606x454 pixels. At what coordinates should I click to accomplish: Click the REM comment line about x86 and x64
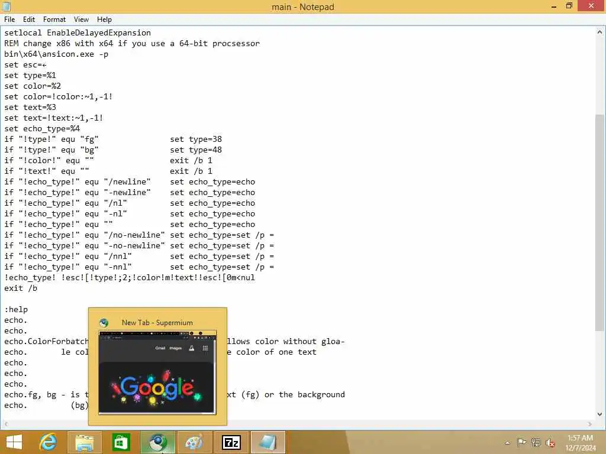coord(132,43)
